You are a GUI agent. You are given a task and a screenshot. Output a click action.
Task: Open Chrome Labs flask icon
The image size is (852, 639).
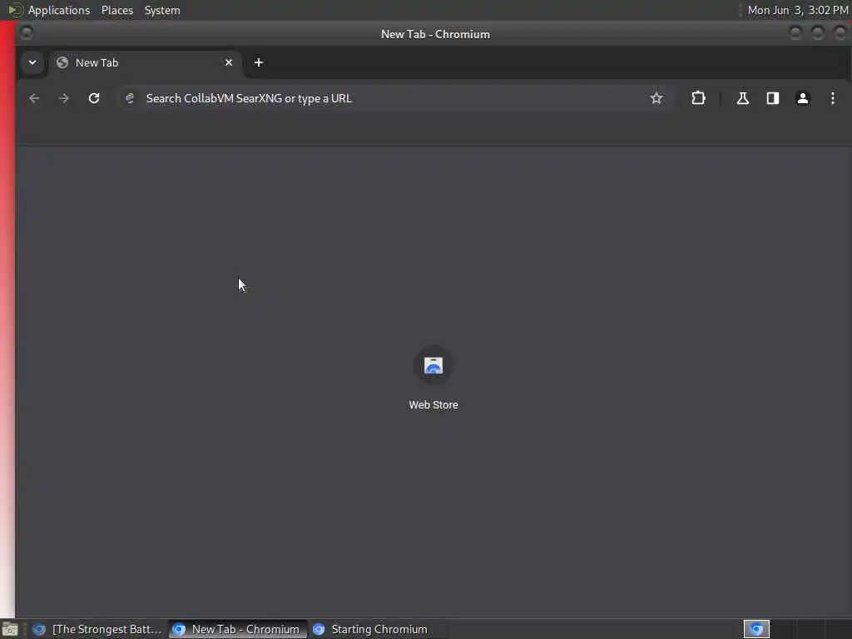(742, 98)
